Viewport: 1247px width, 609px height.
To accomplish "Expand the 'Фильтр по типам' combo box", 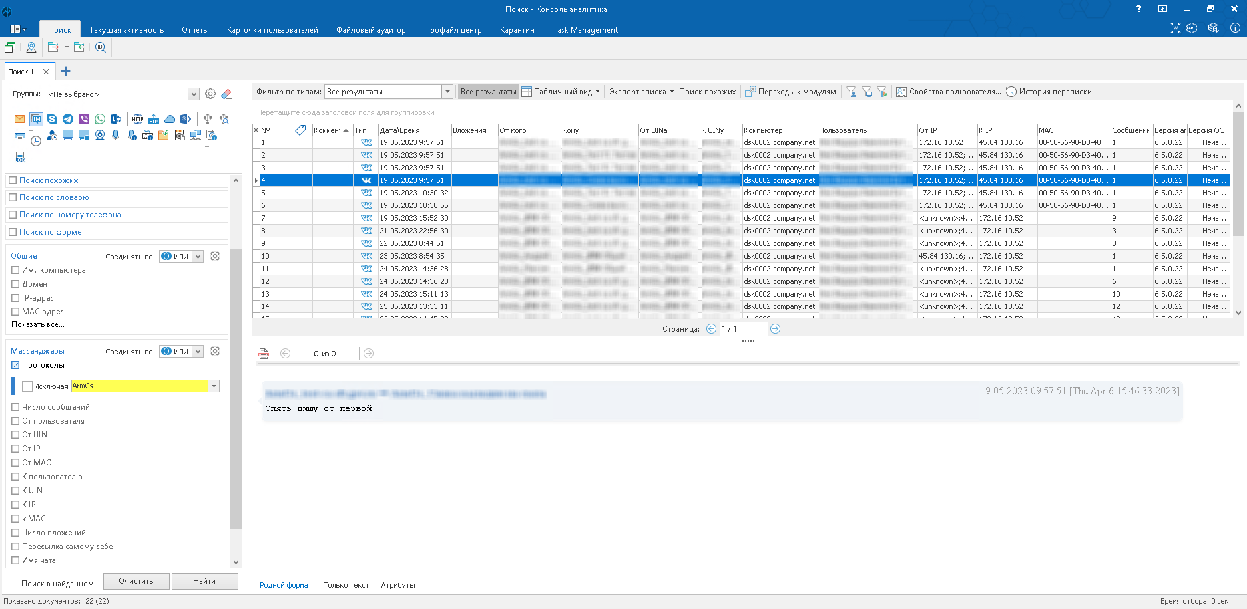I will point(447,92).
